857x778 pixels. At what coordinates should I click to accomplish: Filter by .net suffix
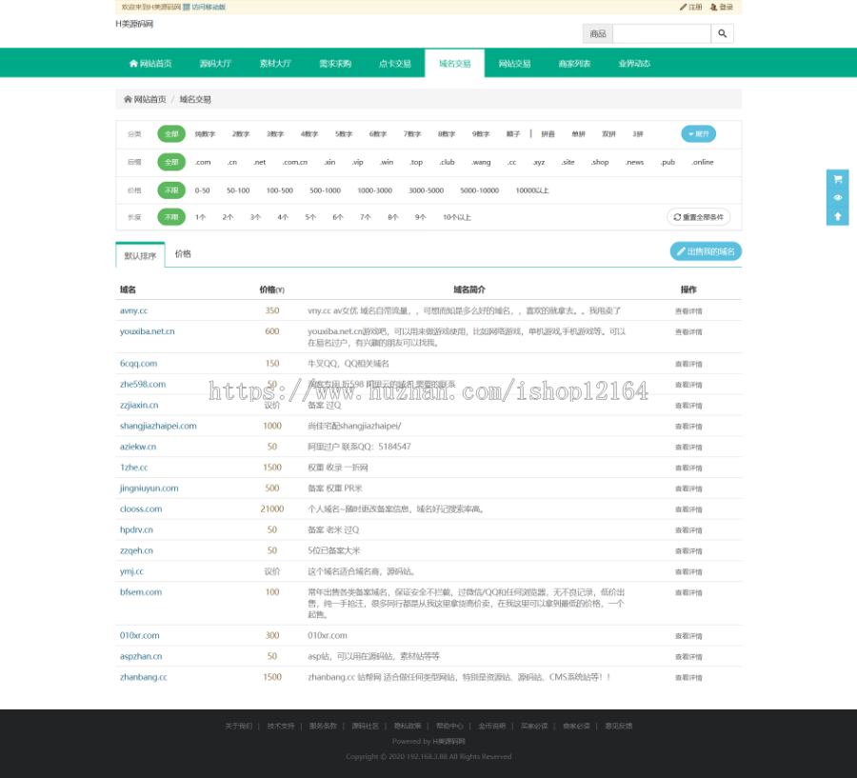pos(260,163)
